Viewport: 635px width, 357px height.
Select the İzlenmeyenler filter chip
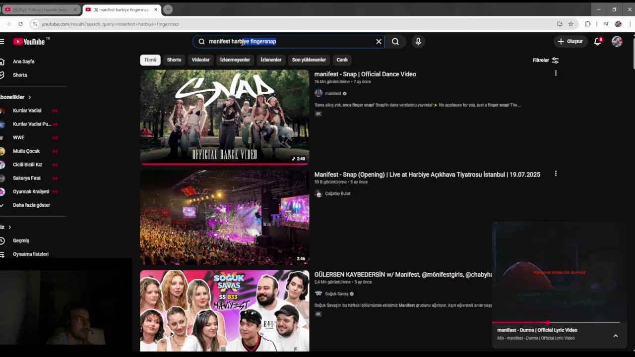[235, 60]
